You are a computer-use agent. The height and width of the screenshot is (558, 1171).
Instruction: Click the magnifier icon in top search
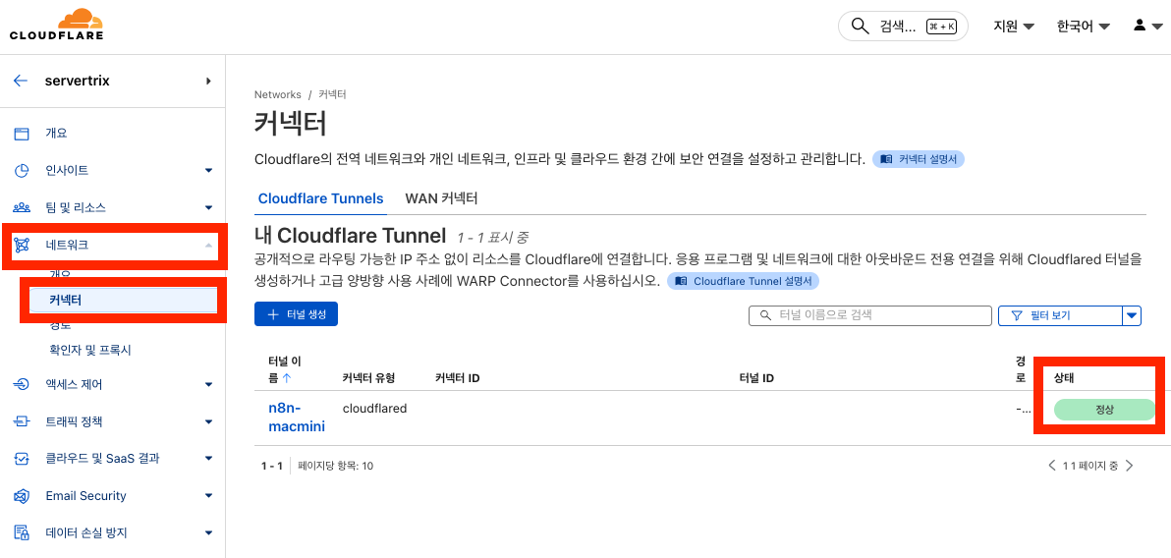(x=861, y=27)
